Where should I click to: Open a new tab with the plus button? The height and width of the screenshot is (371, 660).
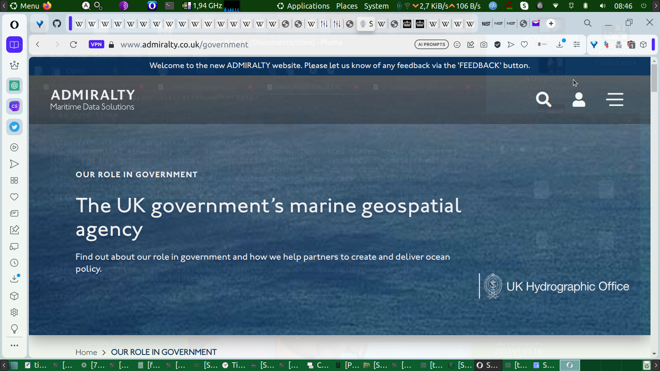551,23
